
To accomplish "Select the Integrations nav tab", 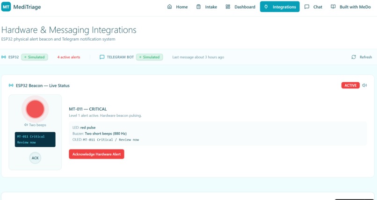I will pyautogui.click(x=280, y=7).
